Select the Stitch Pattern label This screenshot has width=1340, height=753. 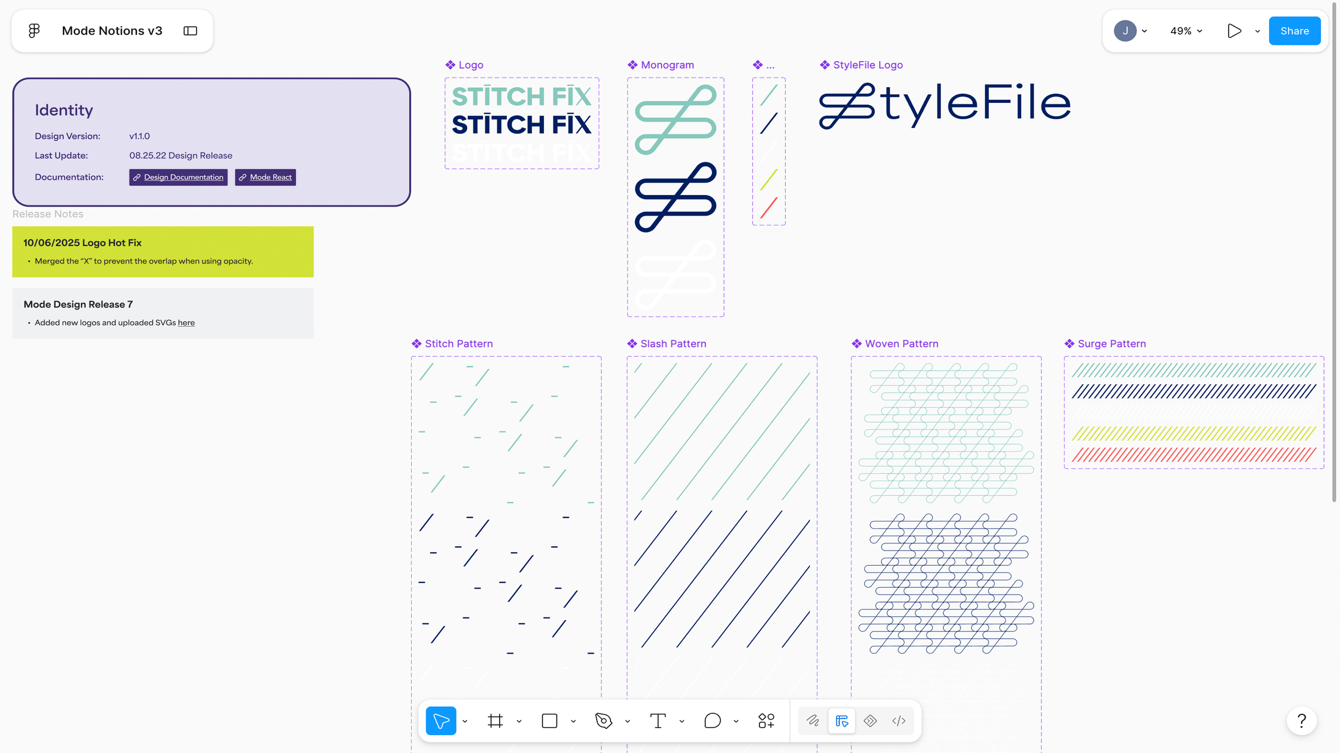452,344
